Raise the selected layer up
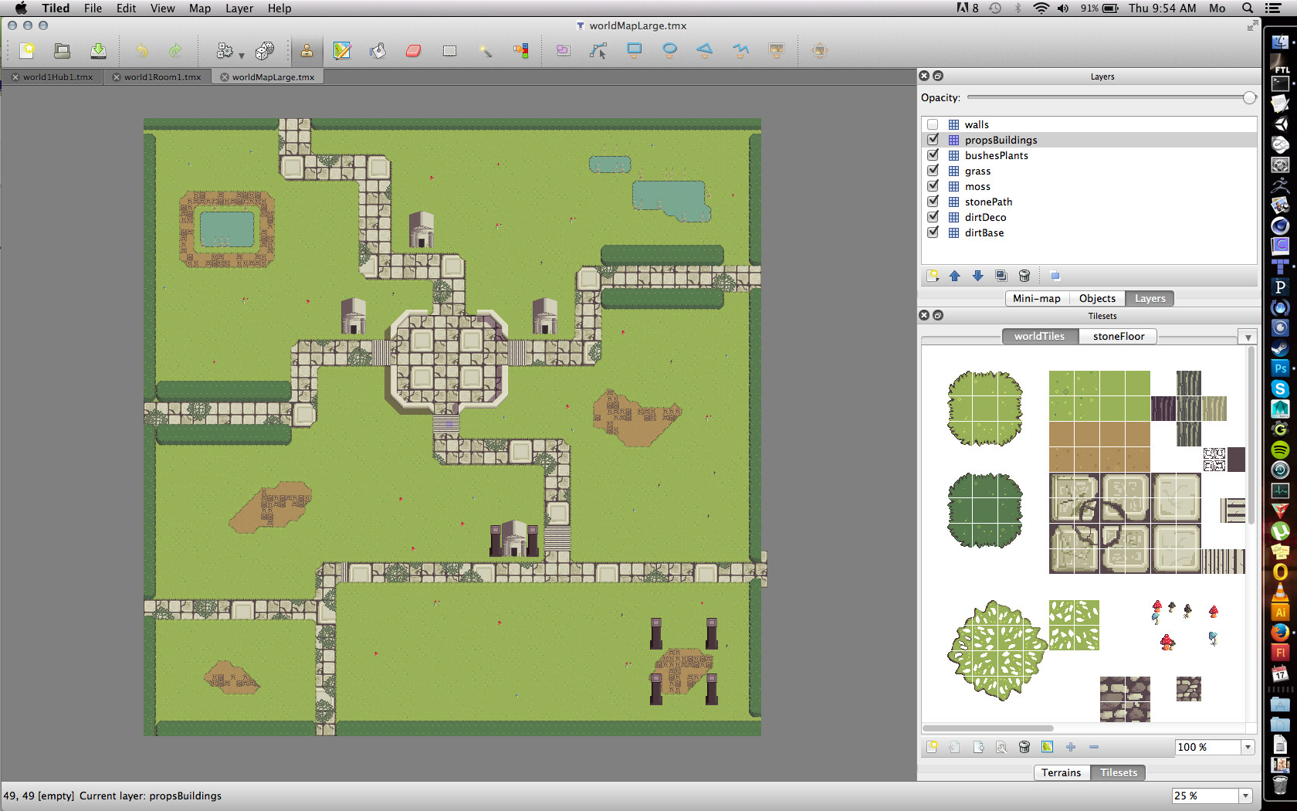Screen dimensions: 1297x811 pos(954,276)
